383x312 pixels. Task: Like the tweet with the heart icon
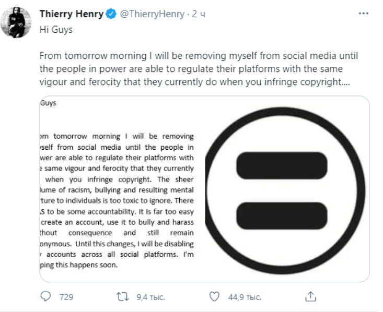(x=214, y=296)
